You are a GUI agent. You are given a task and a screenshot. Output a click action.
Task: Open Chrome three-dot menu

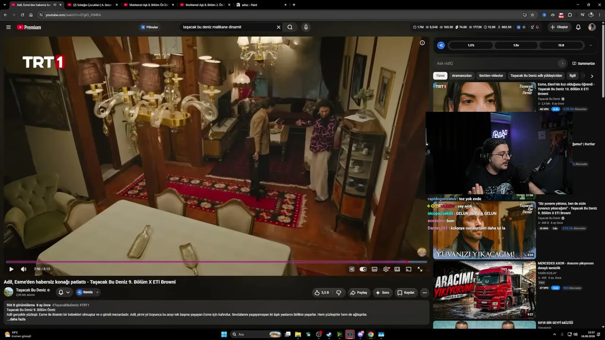[x=599, y=15]
